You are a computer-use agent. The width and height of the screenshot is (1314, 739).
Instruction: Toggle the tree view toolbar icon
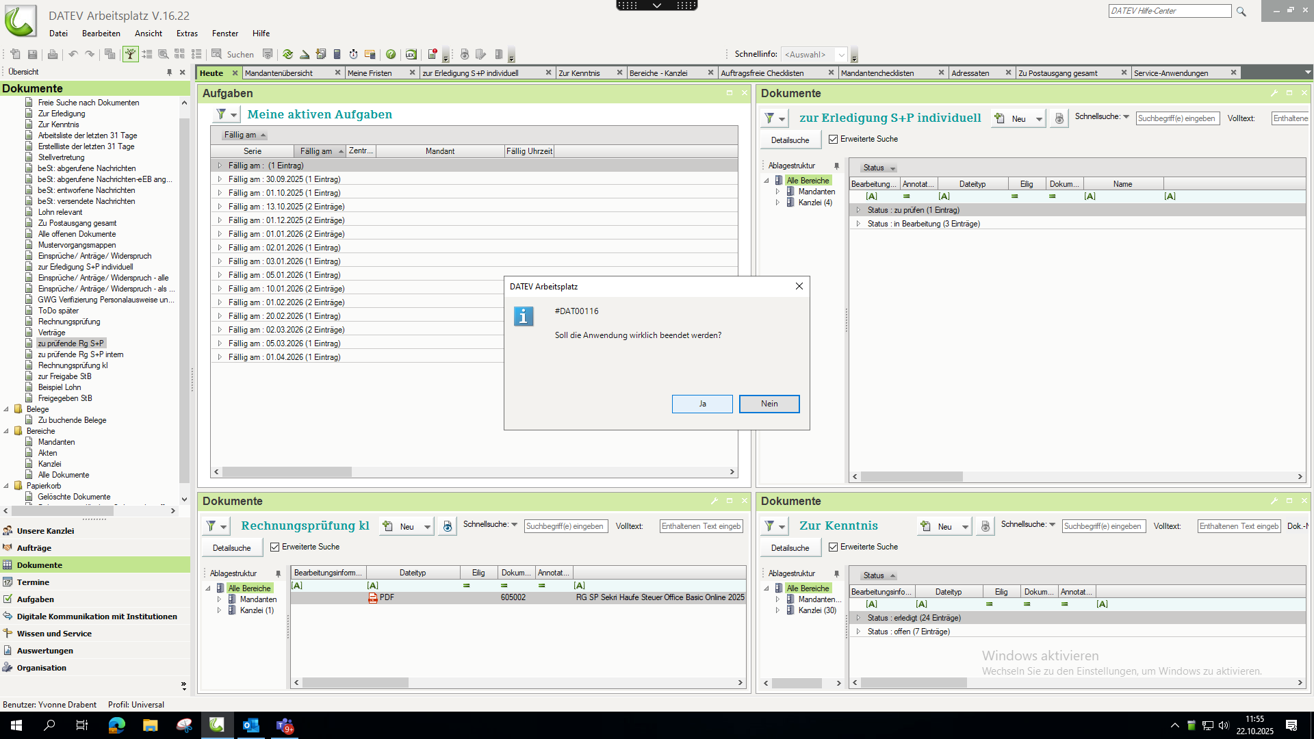pyautogui.click(x=130, y=55)
